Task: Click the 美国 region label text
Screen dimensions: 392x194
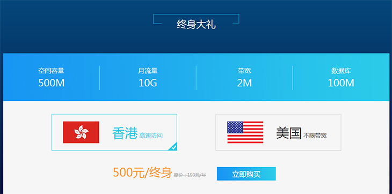Action: tap(289, 133)
